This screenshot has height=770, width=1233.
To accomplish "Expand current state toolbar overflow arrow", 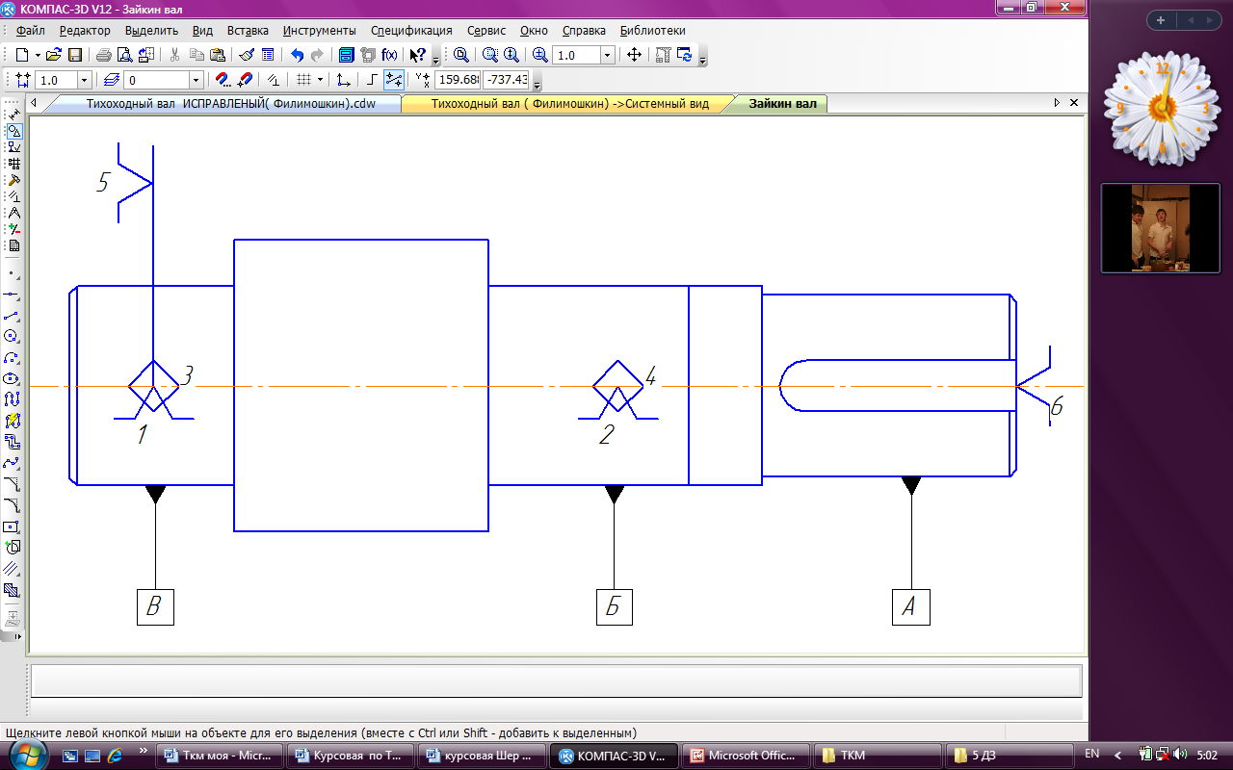I will [x=537, y=84].
